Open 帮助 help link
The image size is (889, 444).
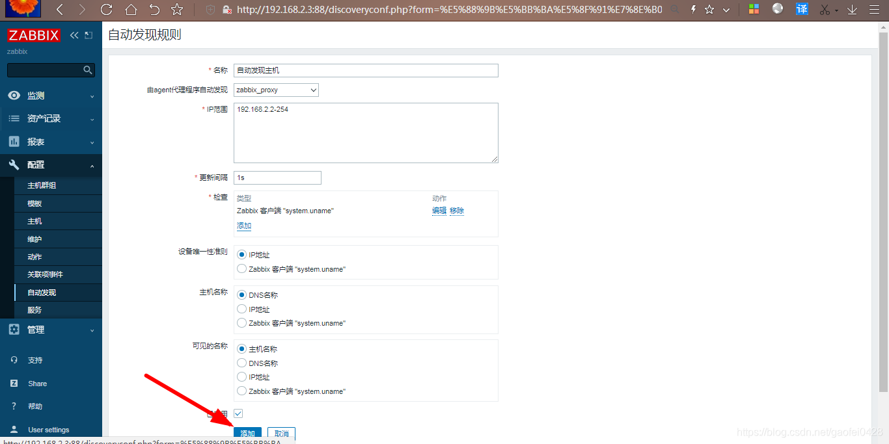tap(35, 406)
